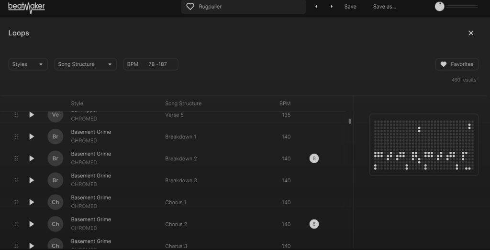Image resolution: width=490 pixels, height=250 pixels.
Task: Go to next preset with right arrow
Action: pyautogui.click(x=332, y=7)
